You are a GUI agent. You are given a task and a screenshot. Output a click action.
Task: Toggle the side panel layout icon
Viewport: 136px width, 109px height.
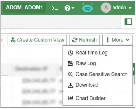click(x=129, y=22)
